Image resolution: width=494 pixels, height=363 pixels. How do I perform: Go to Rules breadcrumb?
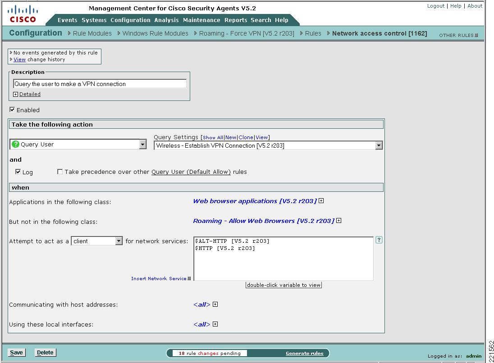[x=313, y=33]
